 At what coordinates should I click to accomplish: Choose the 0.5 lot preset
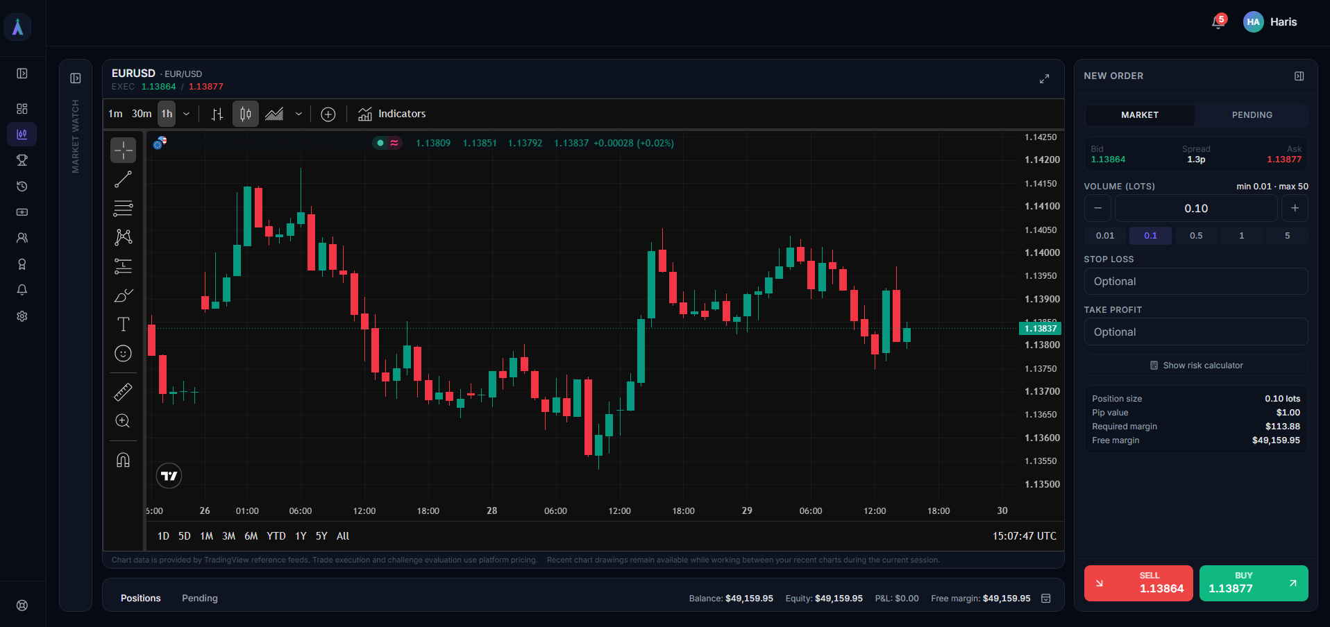click(x=1196, y=236)
